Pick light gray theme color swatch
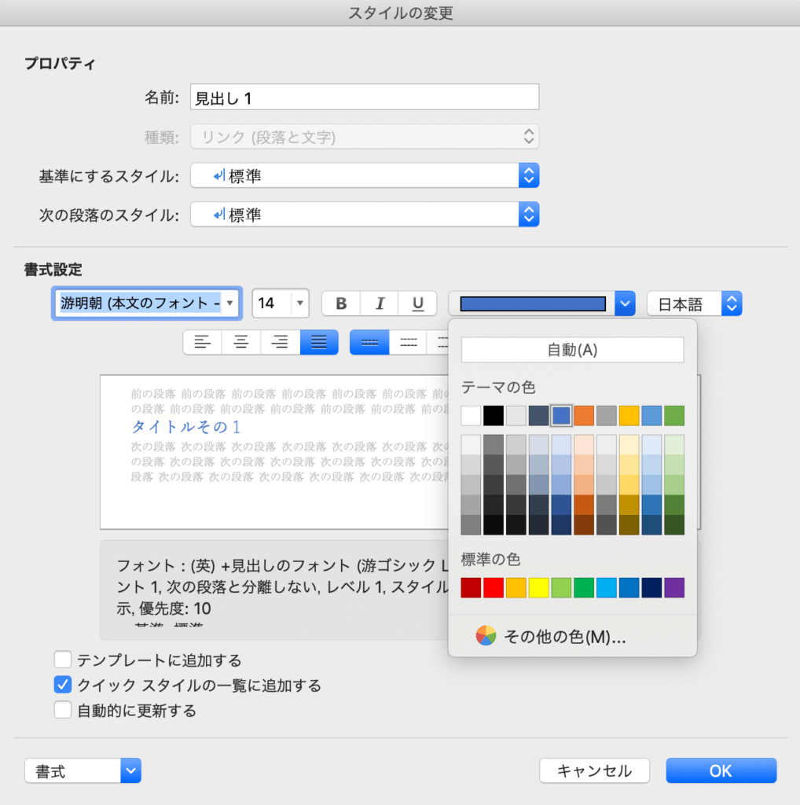 516,415
